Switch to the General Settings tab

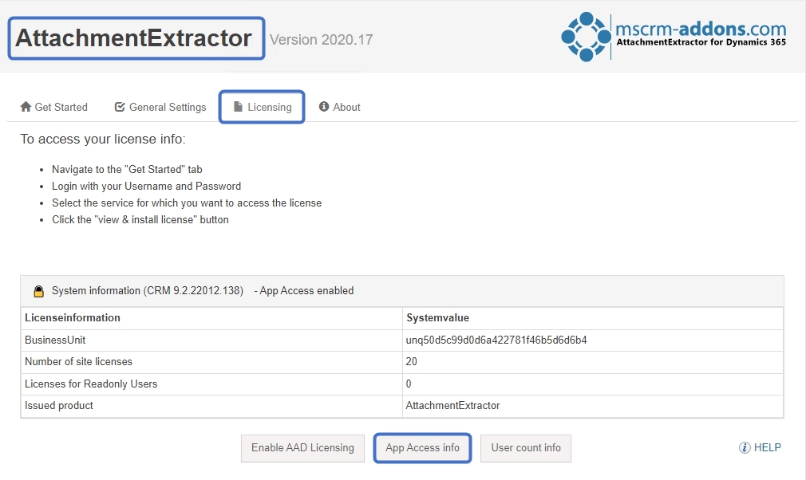tap(160, 107)
